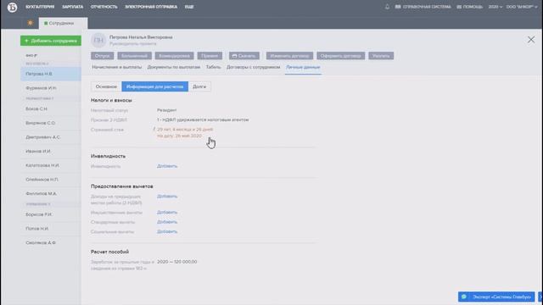543x305 pixels.
Task: Open the notifications bell icon
Action: (387, 7)
